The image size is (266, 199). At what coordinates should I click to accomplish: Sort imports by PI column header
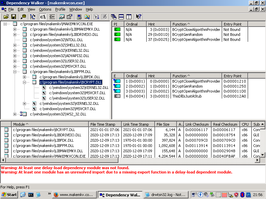118,24
